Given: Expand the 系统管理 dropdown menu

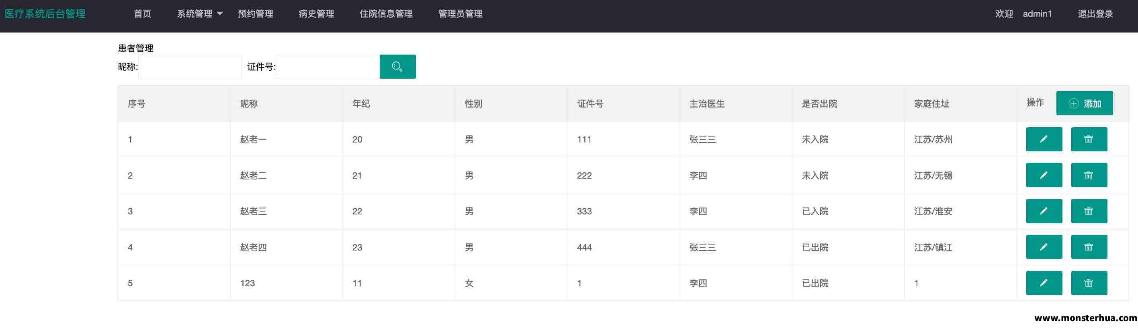Looking at the screenshot, I should pos(200,14).
